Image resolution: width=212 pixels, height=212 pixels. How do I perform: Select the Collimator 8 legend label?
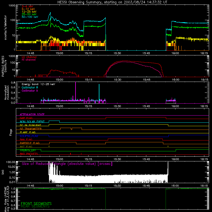pos(30,87)
